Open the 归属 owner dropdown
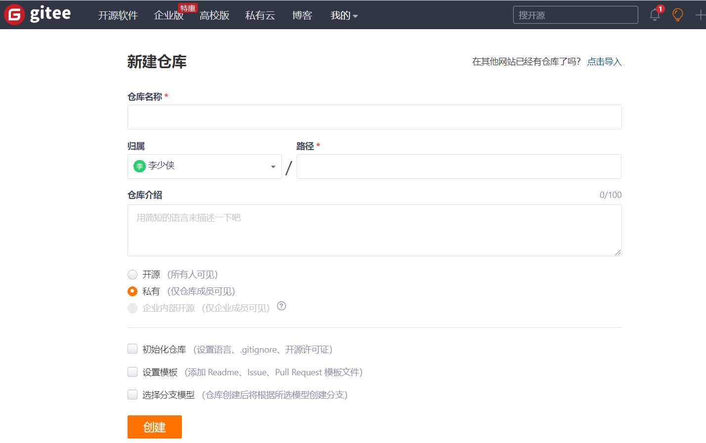Viewport: 706px width, 443px height. click(x=272, y=166)
